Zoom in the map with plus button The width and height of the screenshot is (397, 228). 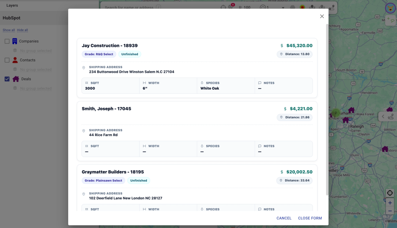[x=390, y=203]
